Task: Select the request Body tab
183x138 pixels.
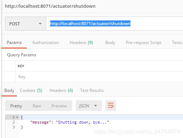Action: pos(110,43)
